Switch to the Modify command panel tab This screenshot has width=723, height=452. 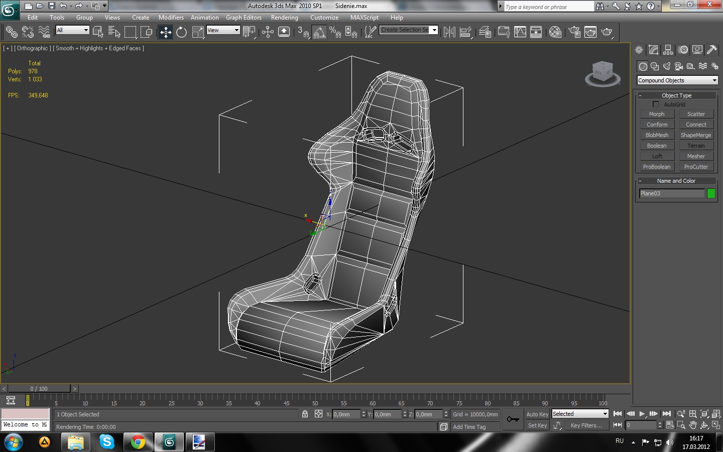(653, 50)
